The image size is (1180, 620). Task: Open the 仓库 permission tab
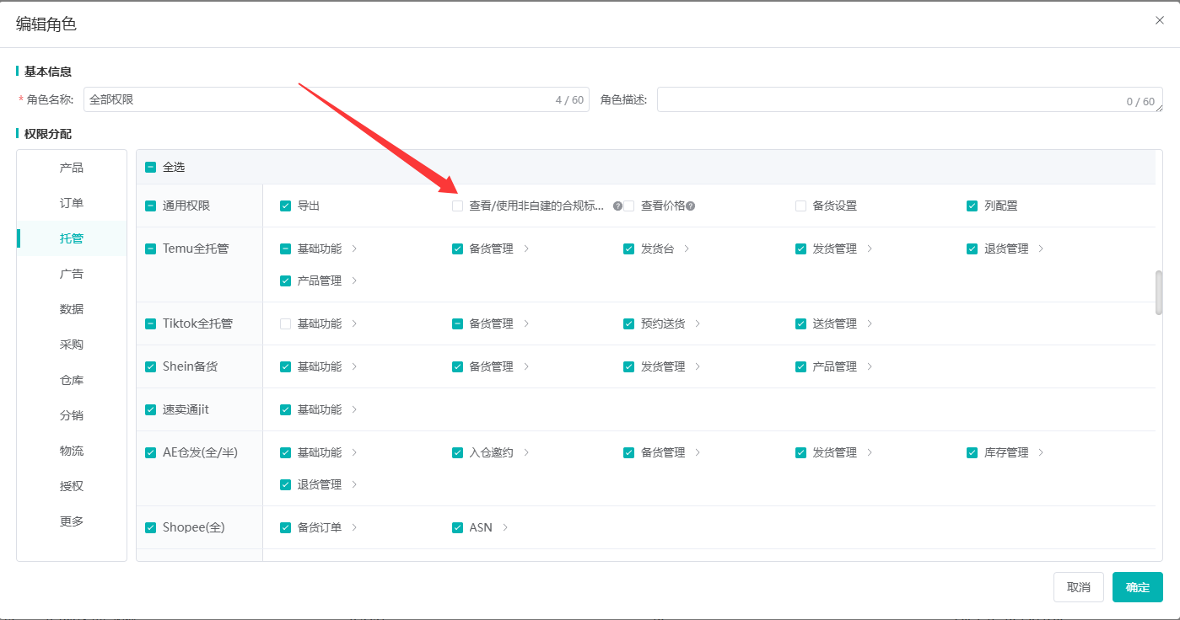coord(72,381)
